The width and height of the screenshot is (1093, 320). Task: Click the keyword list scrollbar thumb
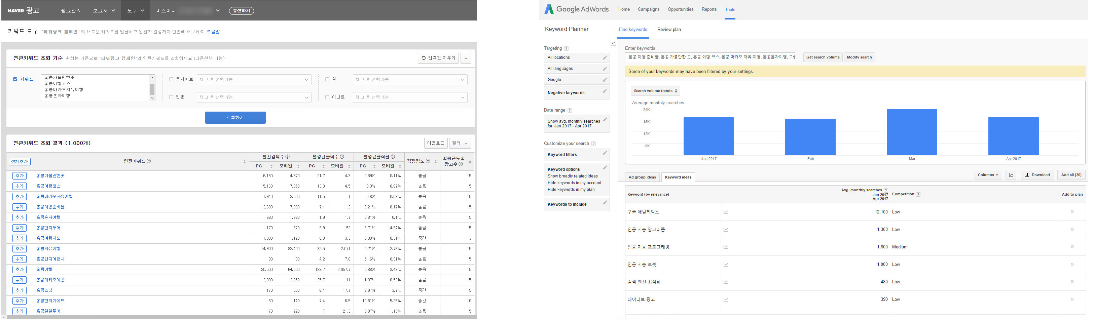pyautogui.click(x=152, y=89)
